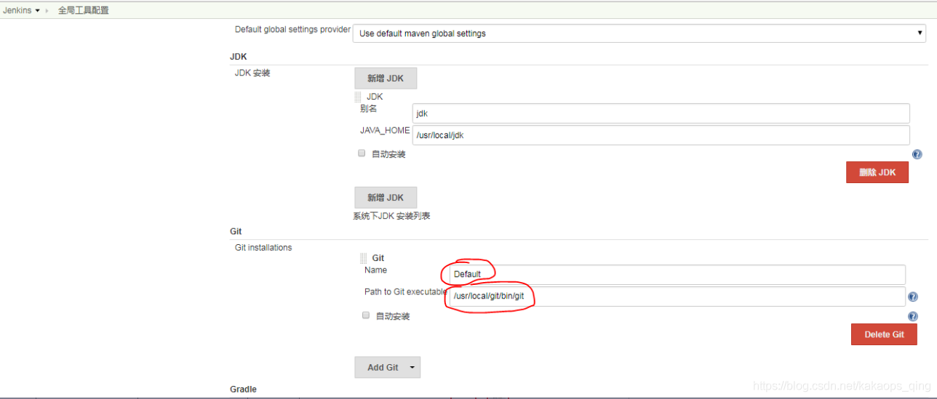Viewport: 937px width, 399px height.
Task: Enable 自动安装 checkbox under Git path
Action: click(366, 315)
